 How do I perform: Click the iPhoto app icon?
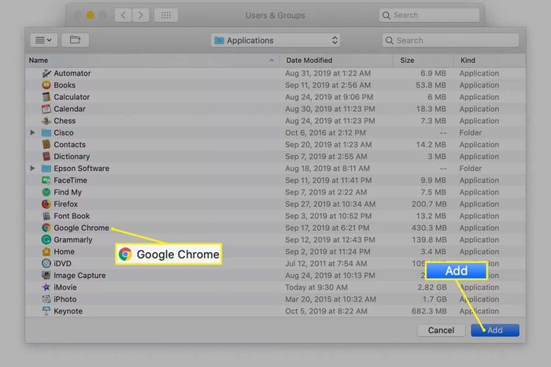46,299
